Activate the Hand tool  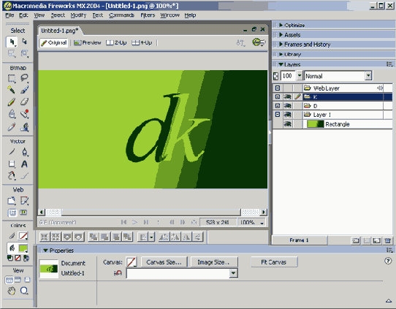tap(12, 291)
